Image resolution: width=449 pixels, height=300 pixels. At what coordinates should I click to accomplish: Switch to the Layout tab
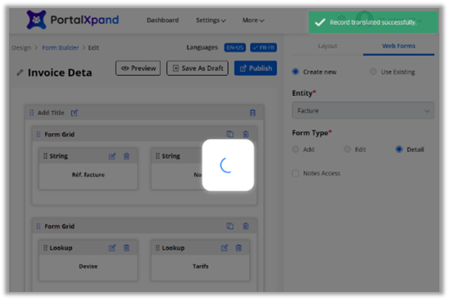coord(327,46)
